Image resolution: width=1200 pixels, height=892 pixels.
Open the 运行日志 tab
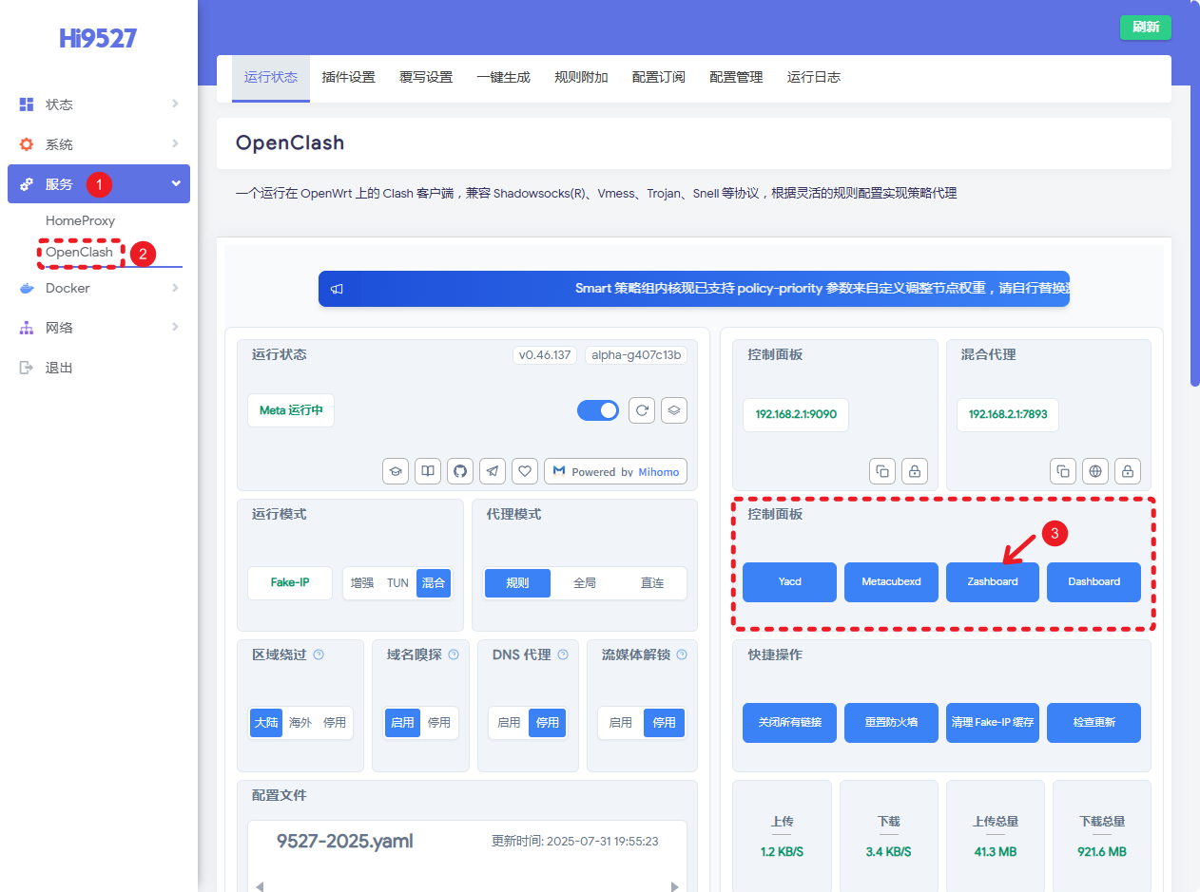(x=814, y=78)
